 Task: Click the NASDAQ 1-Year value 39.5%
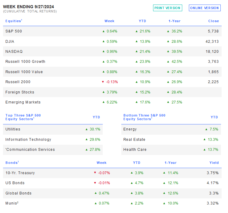pos(177,52)
